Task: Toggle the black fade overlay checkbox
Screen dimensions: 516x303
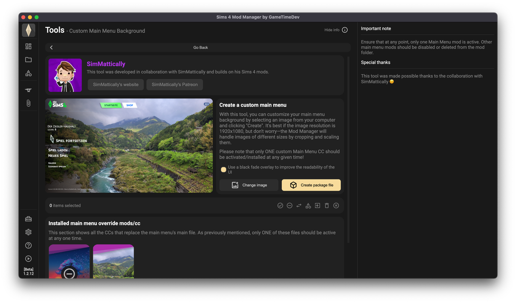Action: pos(224,170)
